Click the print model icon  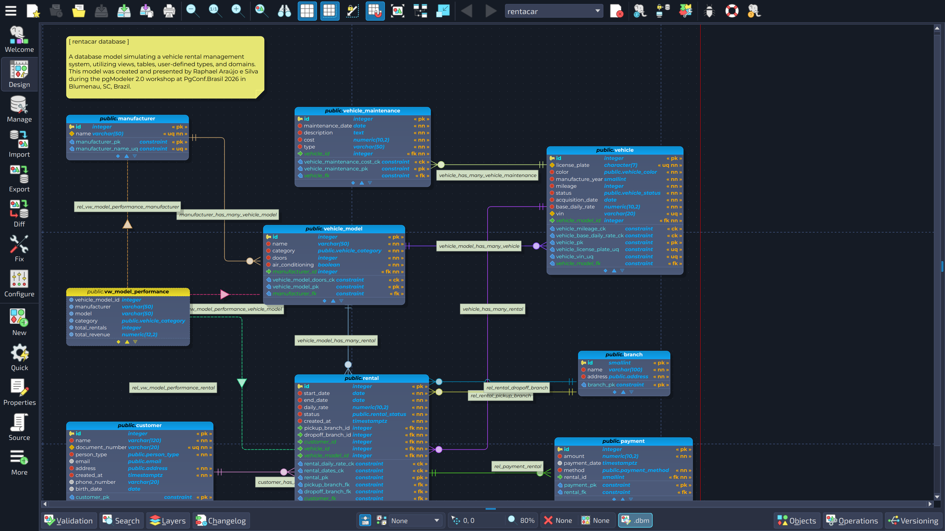point(169,11)
